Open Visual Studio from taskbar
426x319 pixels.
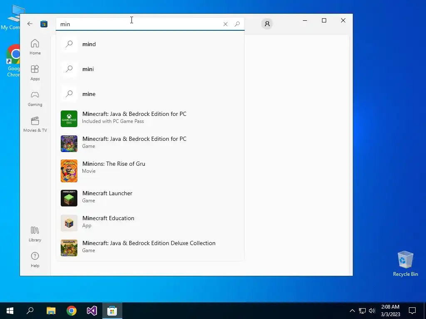(92, 311)
